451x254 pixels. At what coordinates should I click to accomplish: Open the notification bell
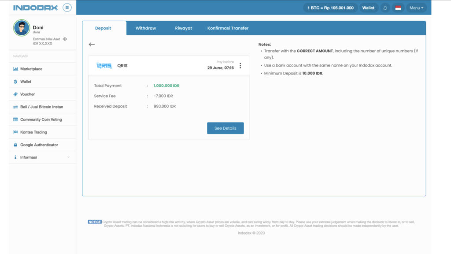pyautogui.click(x=385, y=8)
